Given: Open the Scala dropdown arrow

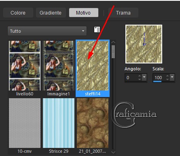Looking at the screenshot, I should (x=172, y=77).
